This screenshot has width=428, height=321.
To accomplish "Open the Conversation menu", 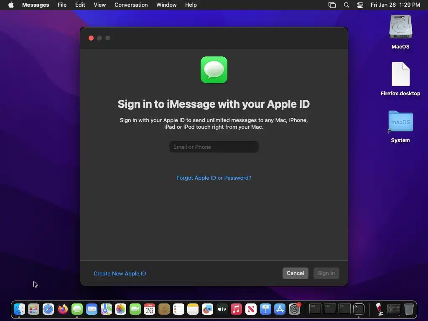I will (131, 5).
